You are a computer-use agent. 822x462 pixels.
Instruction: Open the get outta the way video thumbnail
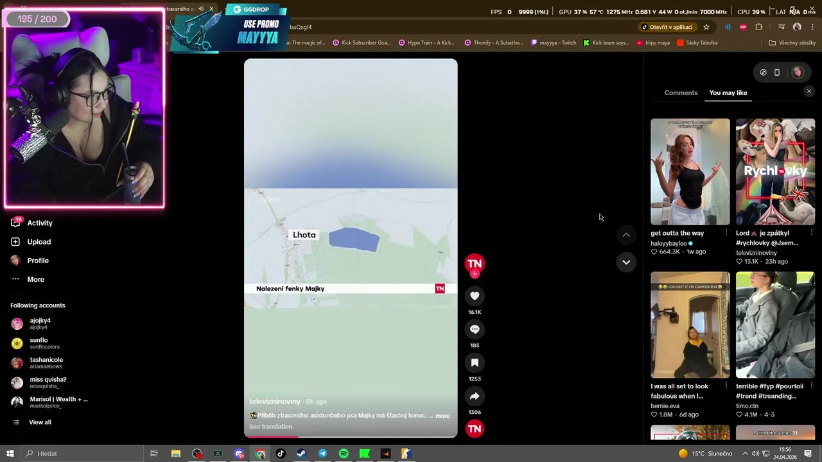coord(690,171)
